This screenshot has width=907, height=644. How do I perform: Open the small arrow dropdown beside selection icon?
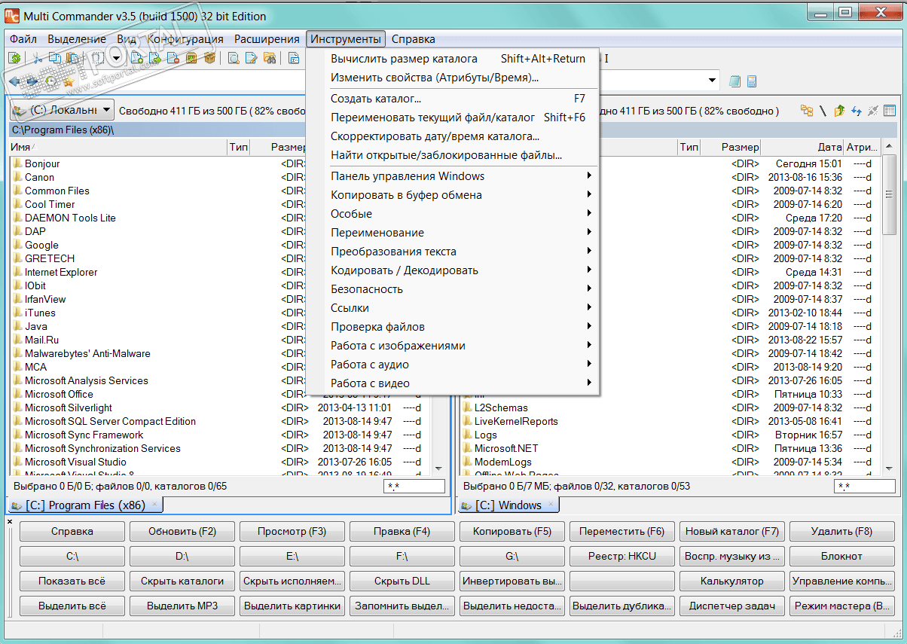tap(116, 59)
